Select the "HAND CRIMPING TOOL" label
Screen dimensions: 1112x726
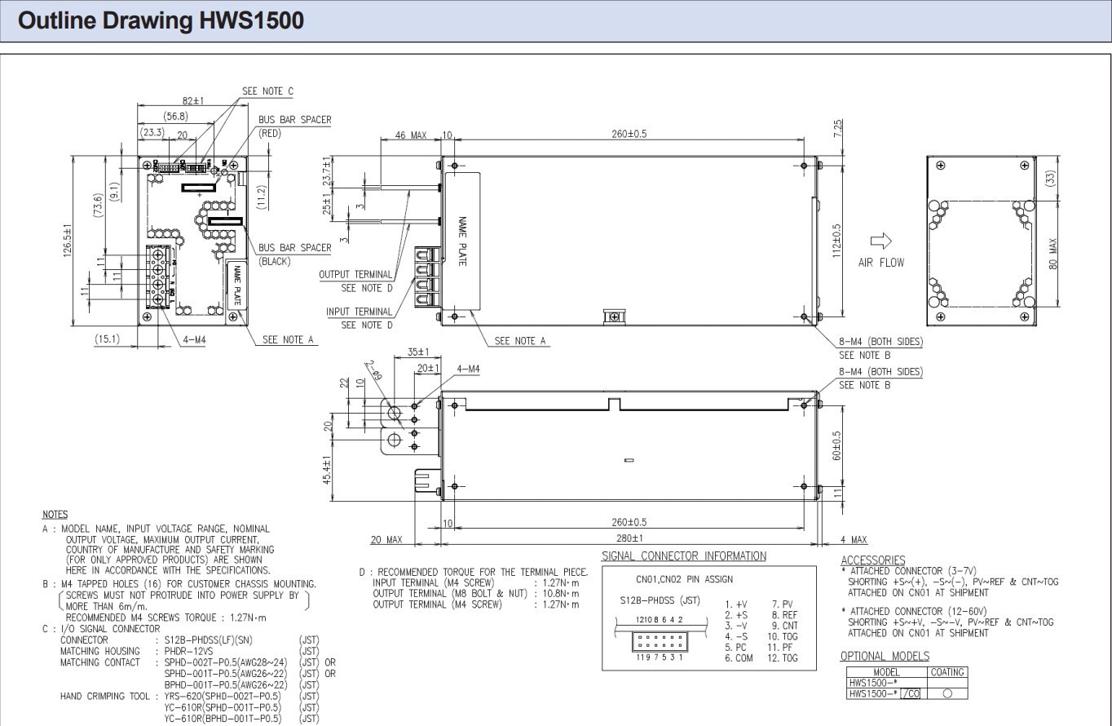105,696
